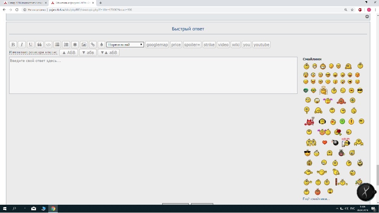This screenshot has width=379, height=213.
Task: Insert code tag with code button
Action: coord(48,45)
